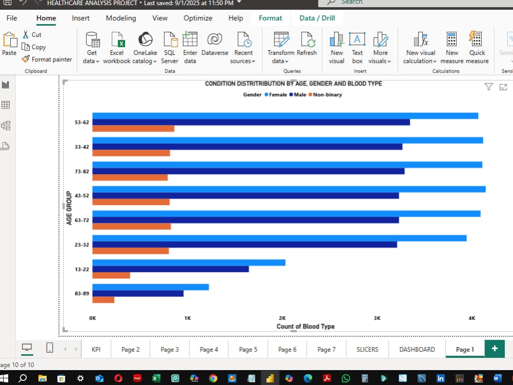Open Quick measure dialog
This screenshot has width=513, height=385.
477,48
